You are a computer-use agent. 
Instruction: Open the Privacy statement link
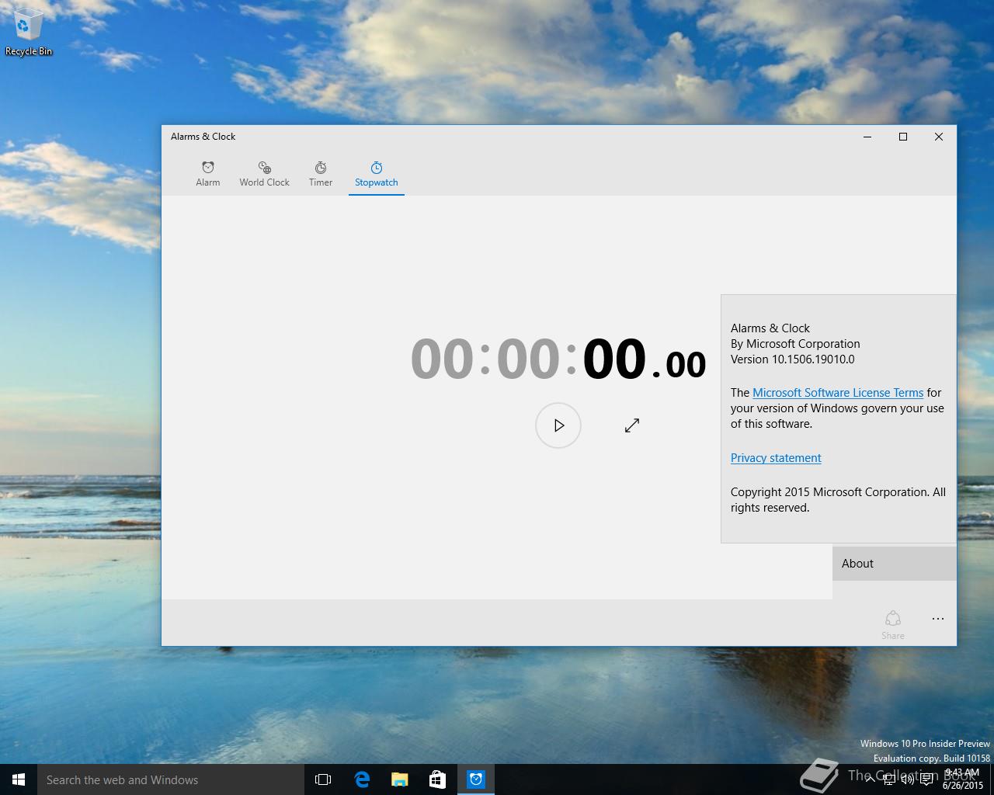coord(776,458)
